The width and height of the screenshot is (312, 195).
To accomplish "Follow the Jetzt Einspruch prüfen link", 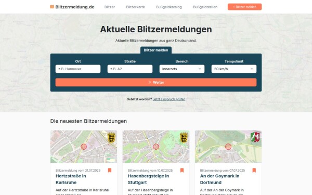I will pyautogui.click(x=169, y=99).
